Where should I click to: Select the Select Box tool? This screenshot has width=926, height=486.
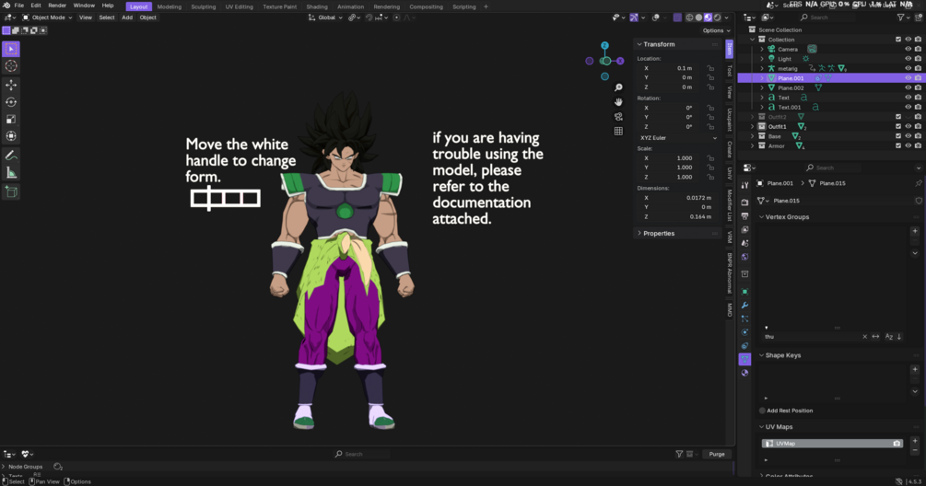(x=11, y=49)
